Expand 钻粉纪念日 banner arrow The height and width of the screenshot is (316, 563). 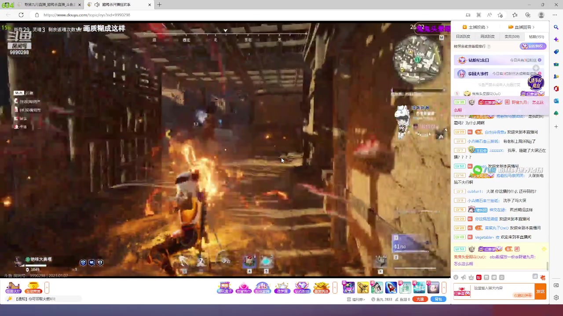pyautogui.click(x=540, y=60)
